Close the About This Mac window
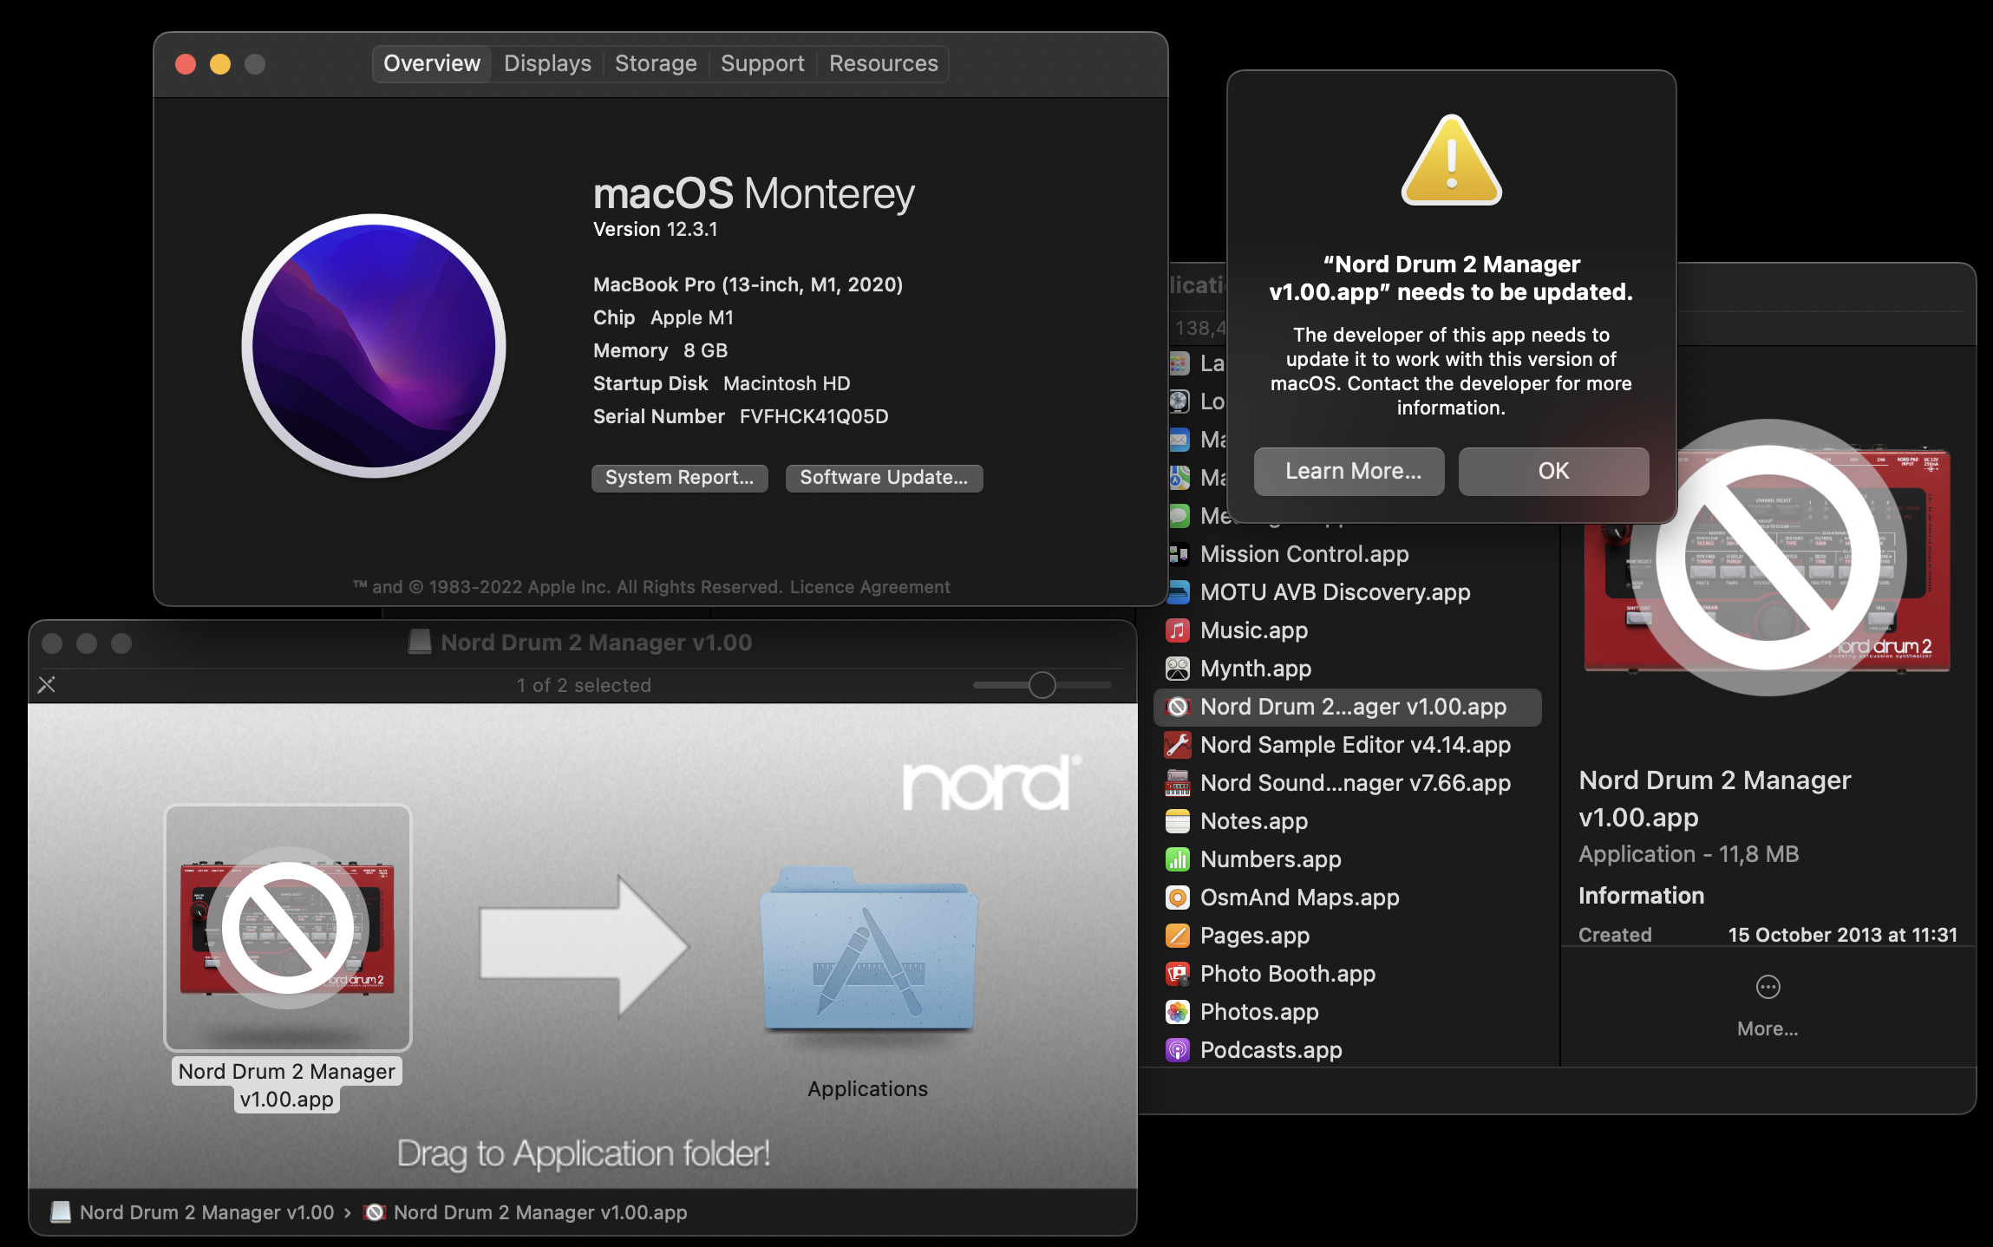1993x1247 pixels. (x=186, y=64)
